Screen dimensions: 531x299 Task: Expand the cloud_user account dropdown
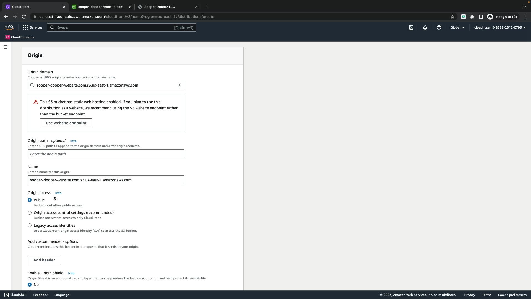pos(500,27)
